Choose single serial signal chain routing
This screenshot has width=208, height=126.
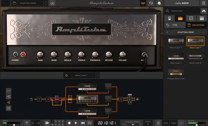click(9, 91)
